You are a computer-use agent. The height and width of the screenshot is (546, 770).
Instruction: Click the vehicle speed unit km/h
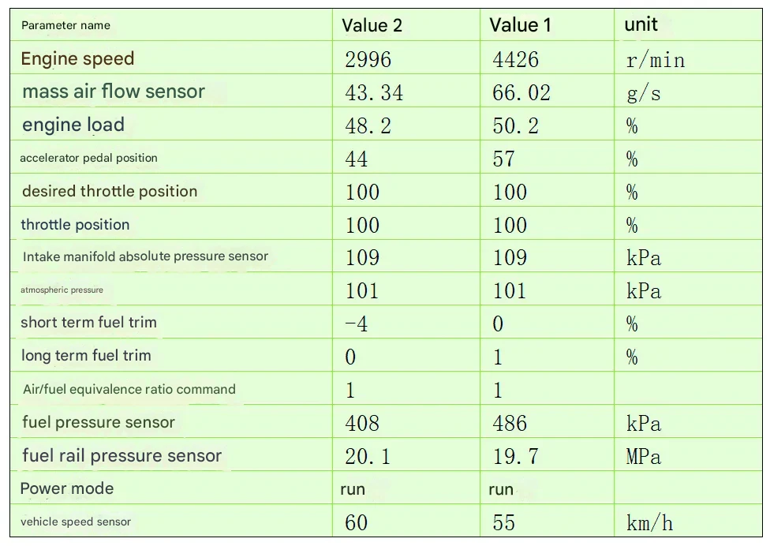click(x=649, y=522)
